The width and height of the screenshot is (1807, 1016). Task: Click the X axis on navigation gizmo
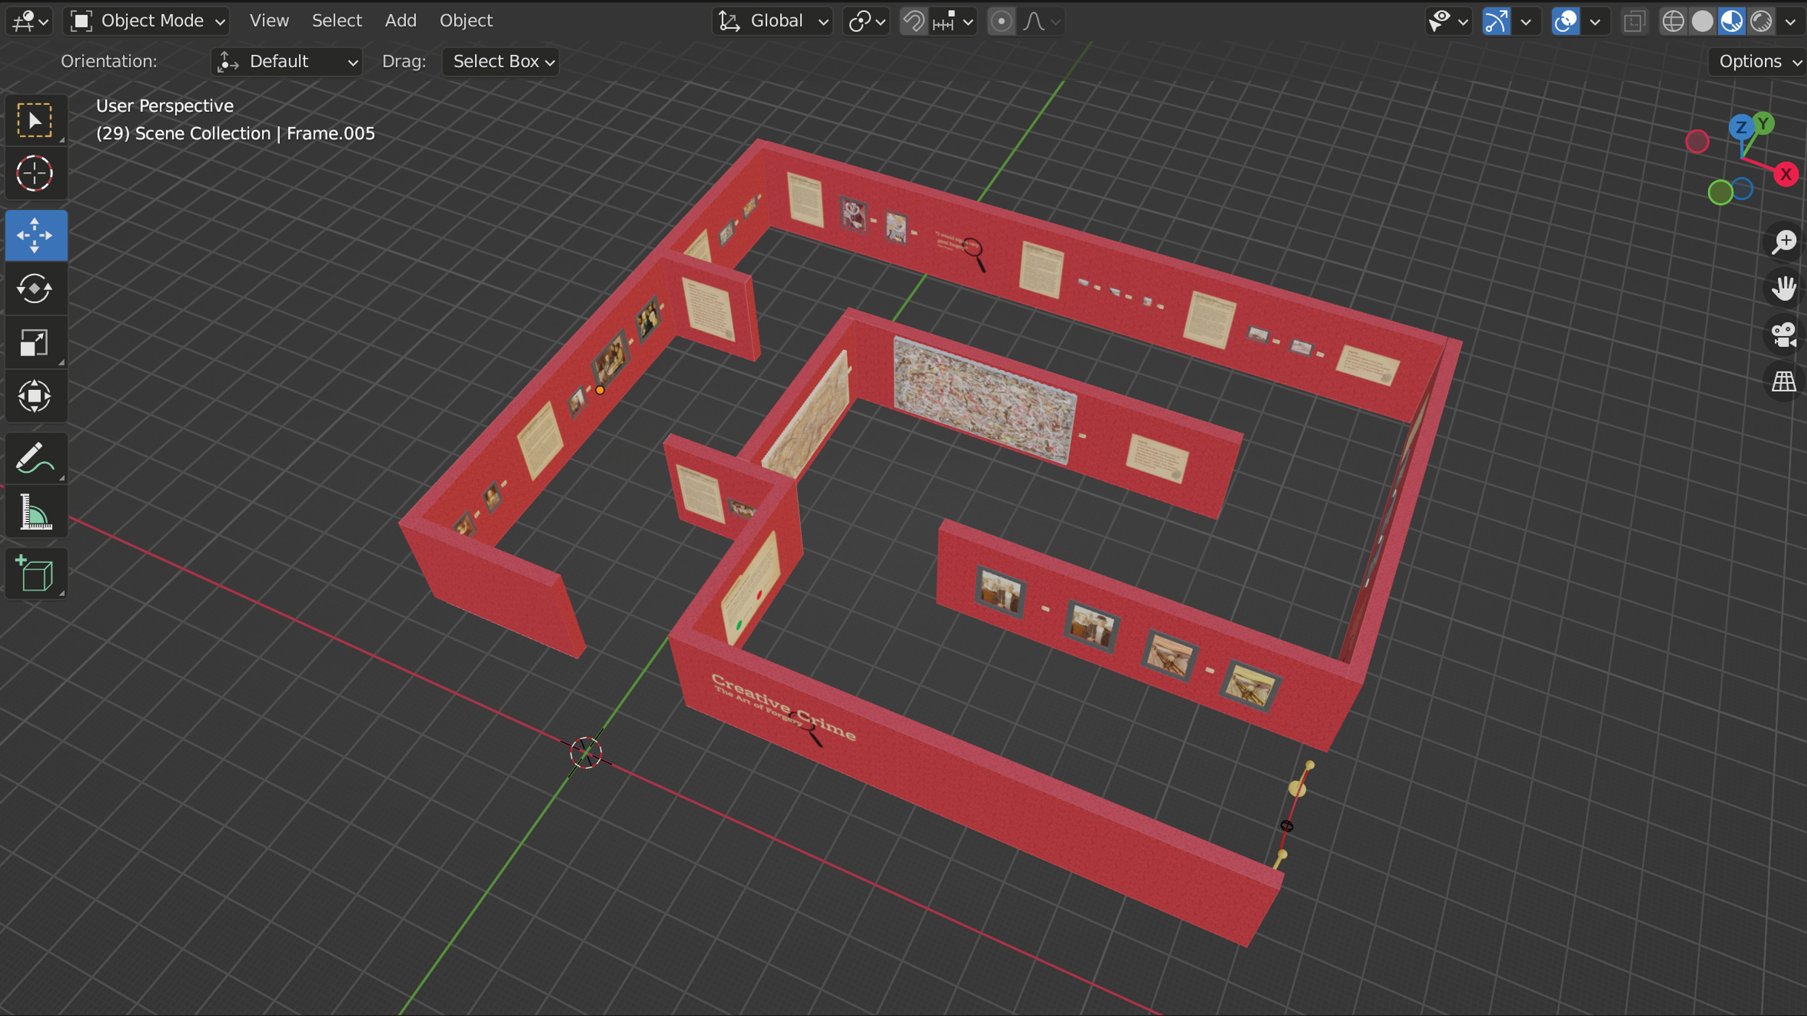click(x=1785, y=175)
